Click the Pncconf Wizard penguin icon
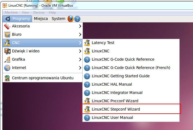193x130 pixels. (x=87, y=101)
